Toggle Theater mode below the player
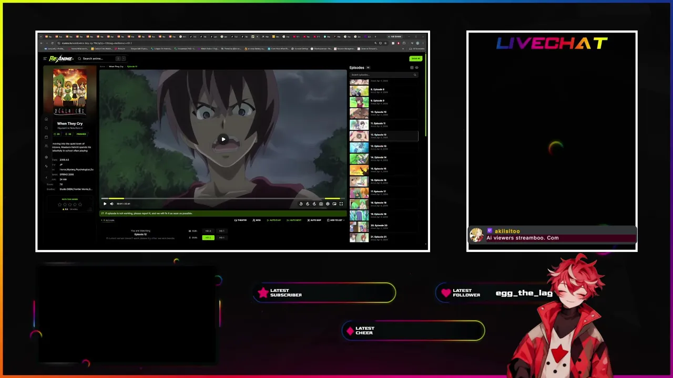 (x=240, y=220)
